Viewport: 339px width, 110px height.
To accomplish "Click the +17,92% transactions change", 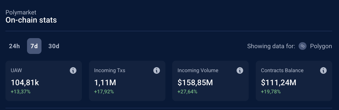I will pos(104,92).
